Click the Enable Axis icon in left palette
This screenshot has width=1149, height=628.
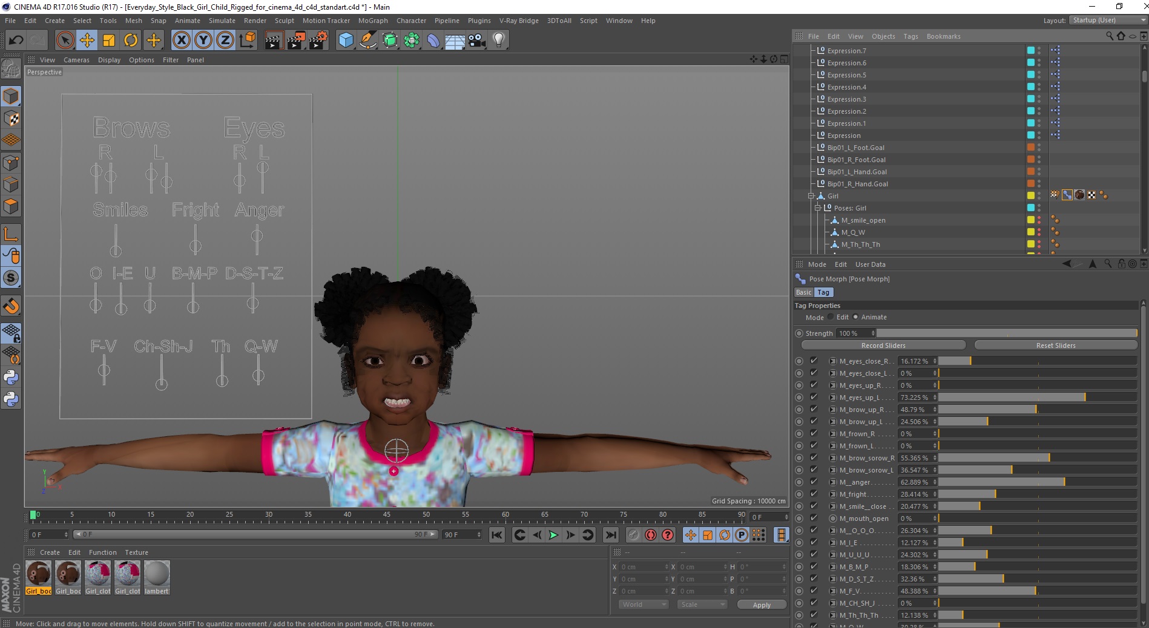(x=11, y=234)
